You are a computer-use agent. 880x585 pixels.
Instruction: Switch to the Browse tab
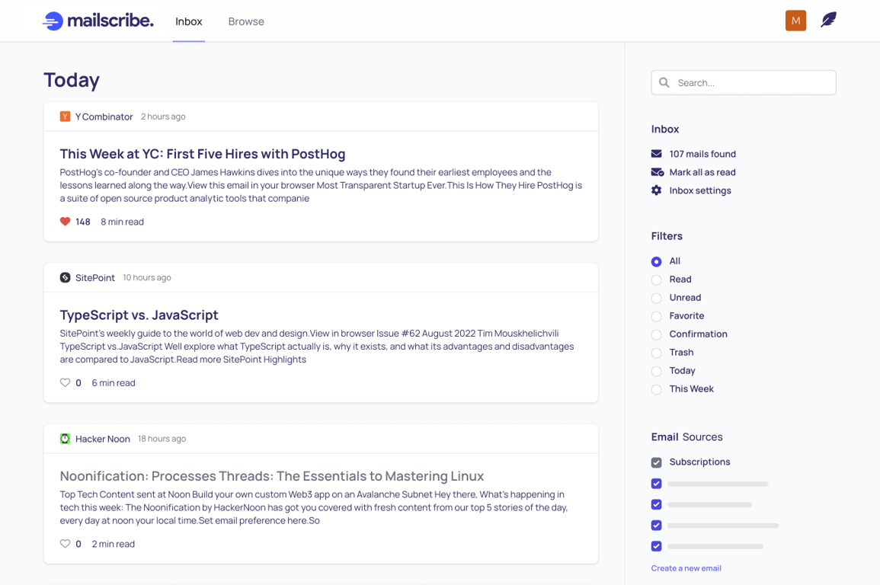click(x=245, y=21)
